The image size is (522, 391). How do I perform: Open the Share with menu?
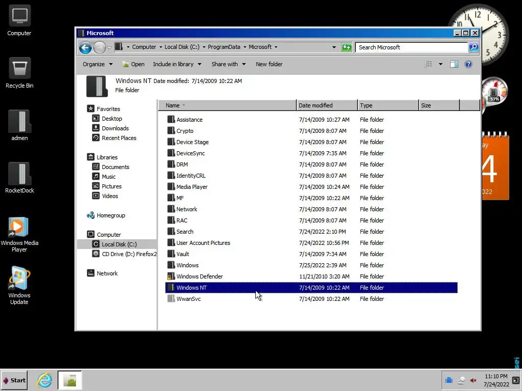click(228, 64)
